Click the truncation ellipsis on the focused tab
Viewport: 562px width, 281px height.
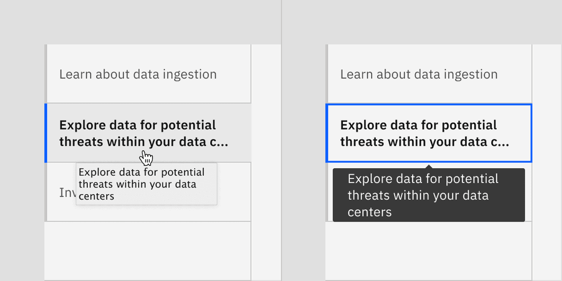(x=503, y=142)
